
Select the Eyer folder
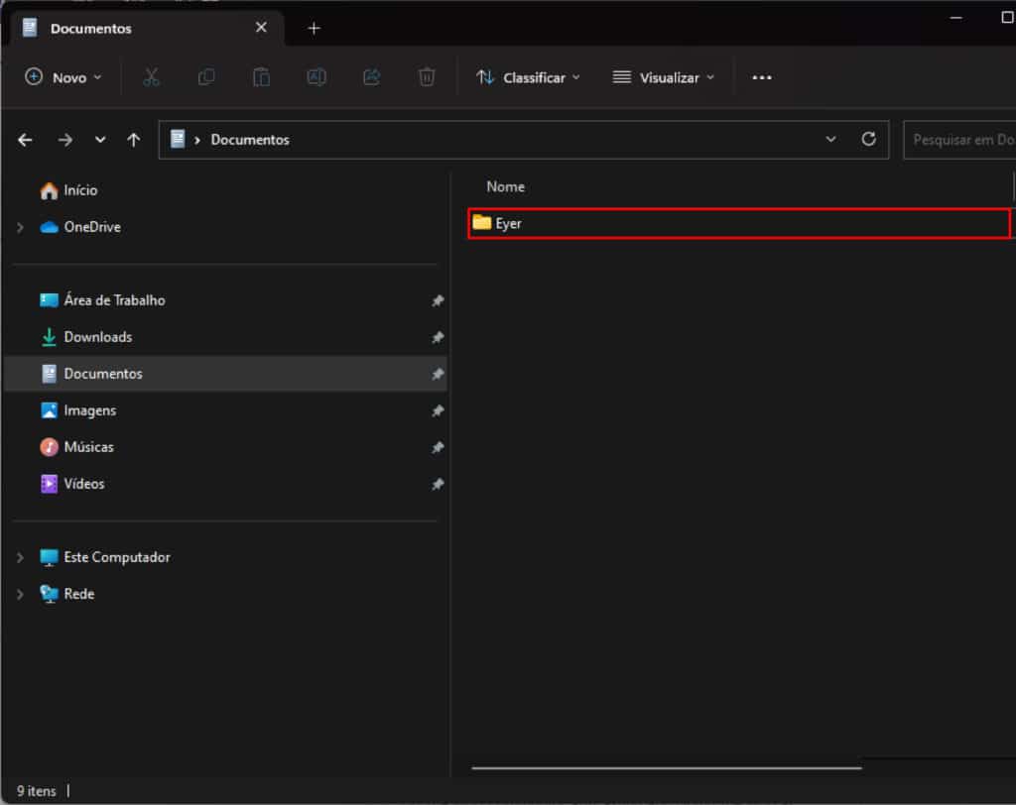[738, 223]
